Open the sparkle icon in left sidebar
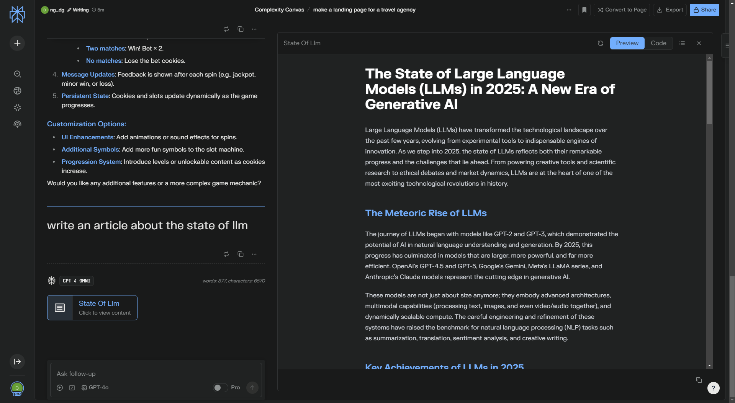This screenshot has width=735, height=403. pyautogui.click(x=17, y=108)
